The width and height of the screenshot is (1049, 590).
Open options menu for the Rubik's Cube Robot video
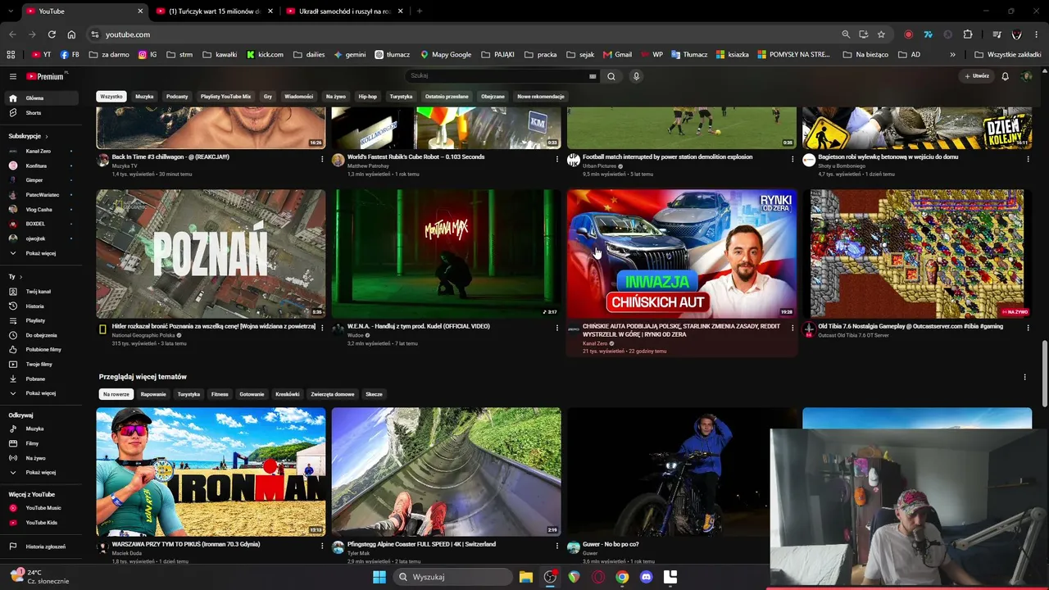pyautogui.click(x=557, y=159)
